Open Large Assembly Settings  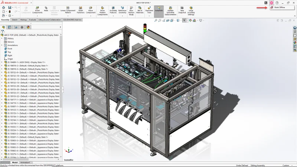191,11
